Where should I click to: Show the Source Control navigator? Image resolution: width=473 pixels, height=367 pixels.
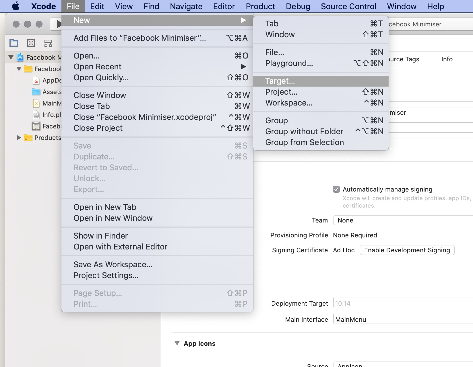[31, 43]
